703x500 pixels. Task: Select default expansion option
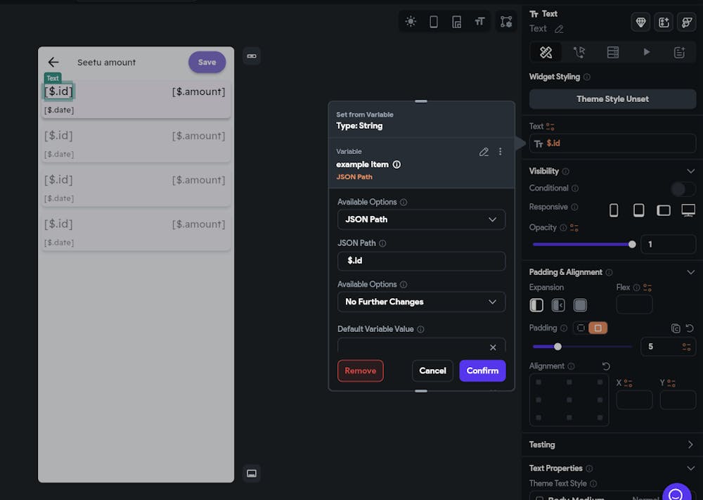point(536,305)
